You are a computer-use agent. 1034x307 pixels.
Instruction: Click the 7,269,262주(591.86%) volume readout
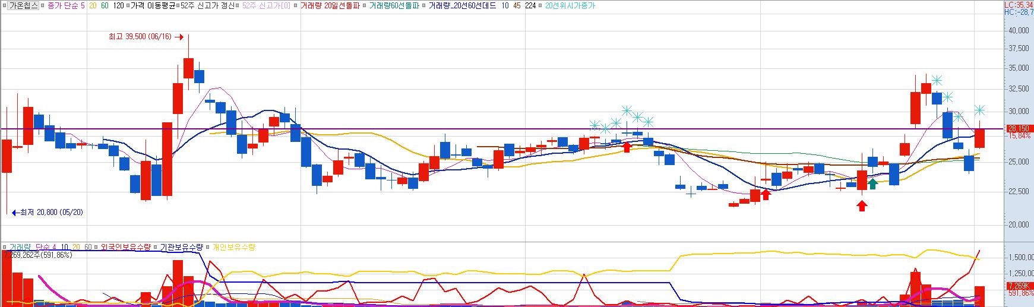tap(37, 255)
